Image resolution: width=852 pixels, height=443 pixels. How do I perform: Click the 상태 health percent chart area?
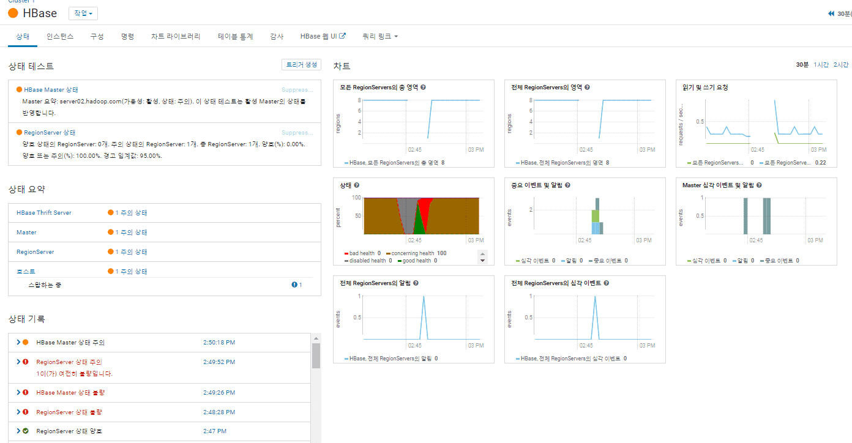(421, 216)
